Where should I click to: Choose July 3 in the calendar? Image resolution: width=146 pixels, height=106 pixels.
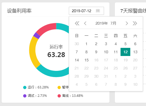coord(106,44)
